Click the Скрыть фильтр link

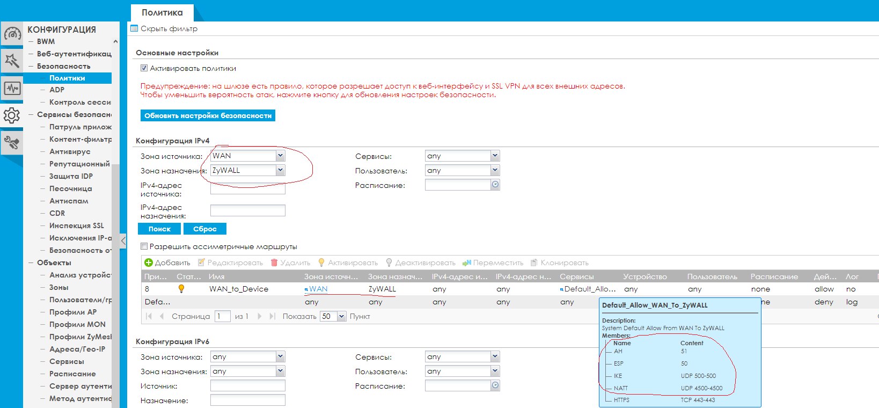click(169, 28)
